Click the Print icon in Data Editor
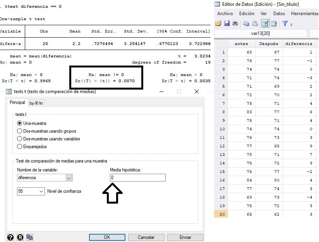319x242 pixels. [235, 24]
